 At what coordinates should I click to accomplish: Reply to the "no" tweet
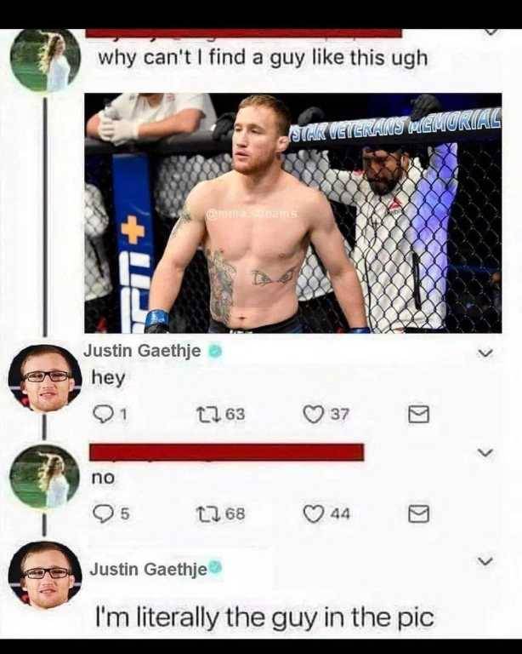101,513
